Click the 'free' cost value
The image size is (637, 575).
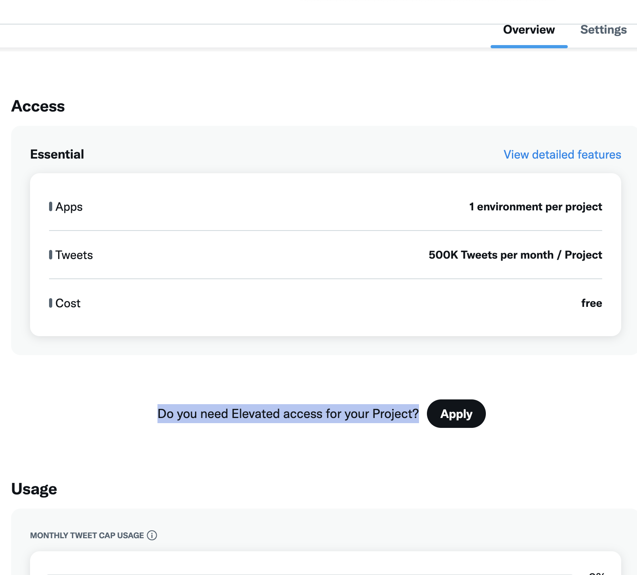pyautogui.click(x=591, y=303)
